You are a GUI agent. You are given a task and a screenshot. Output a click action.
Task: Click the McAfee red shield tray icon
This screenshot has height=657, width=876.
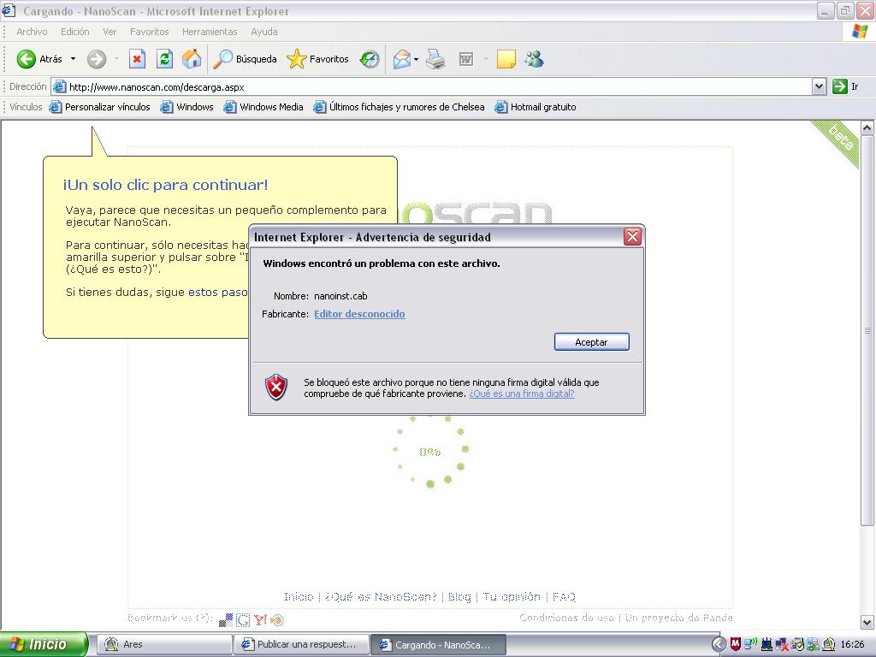735,644
